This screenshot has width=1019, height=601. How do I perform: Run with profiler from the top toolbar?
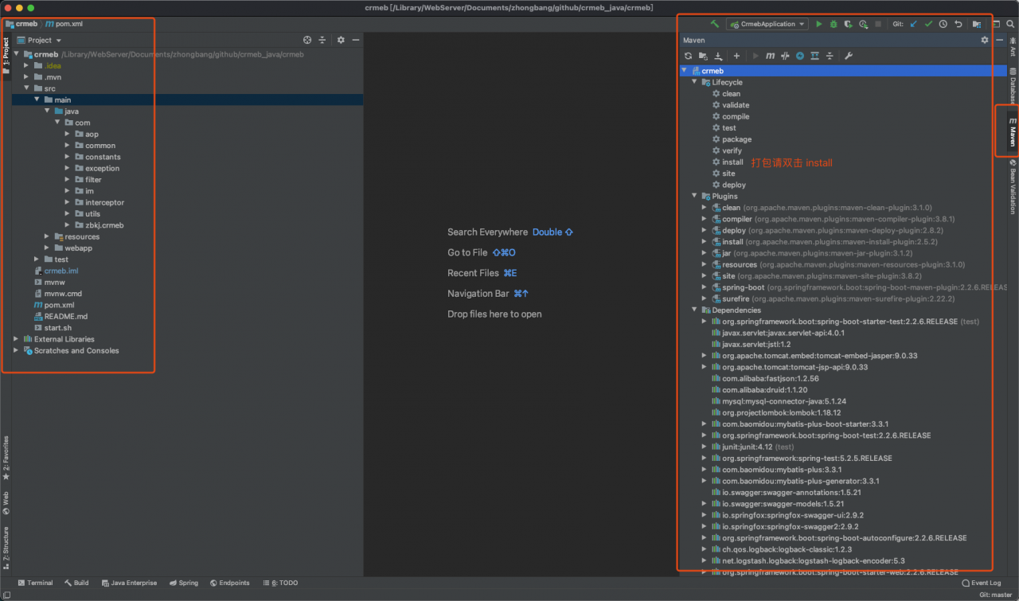pos(864,24)
